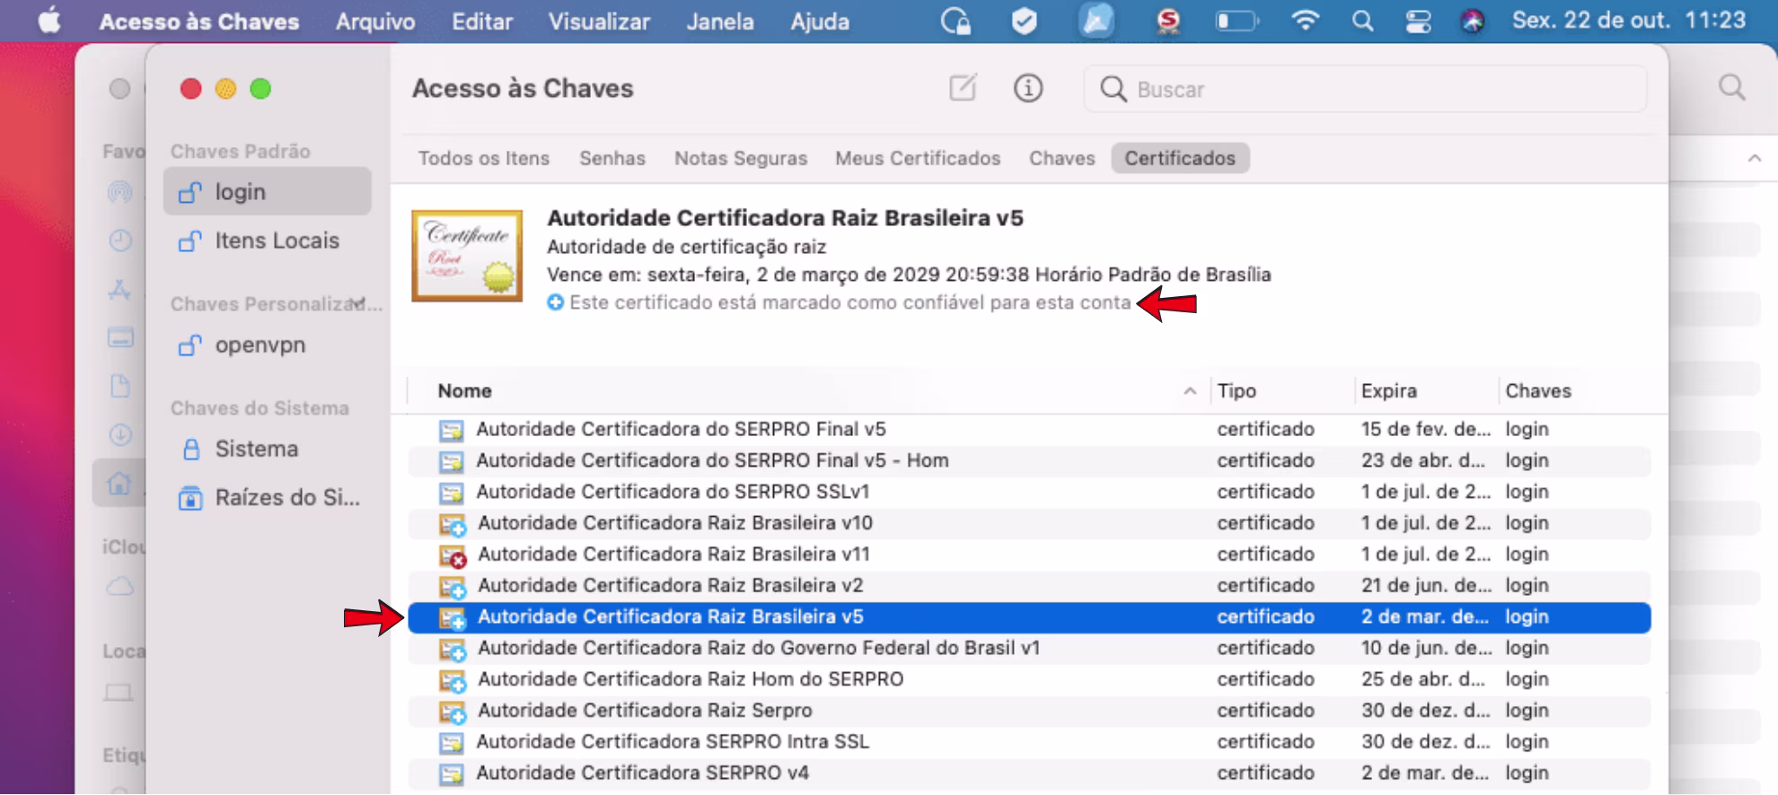Click the Finder window collapse chevron
This screenshot has height=795, width=1778.
[1754, 158]
